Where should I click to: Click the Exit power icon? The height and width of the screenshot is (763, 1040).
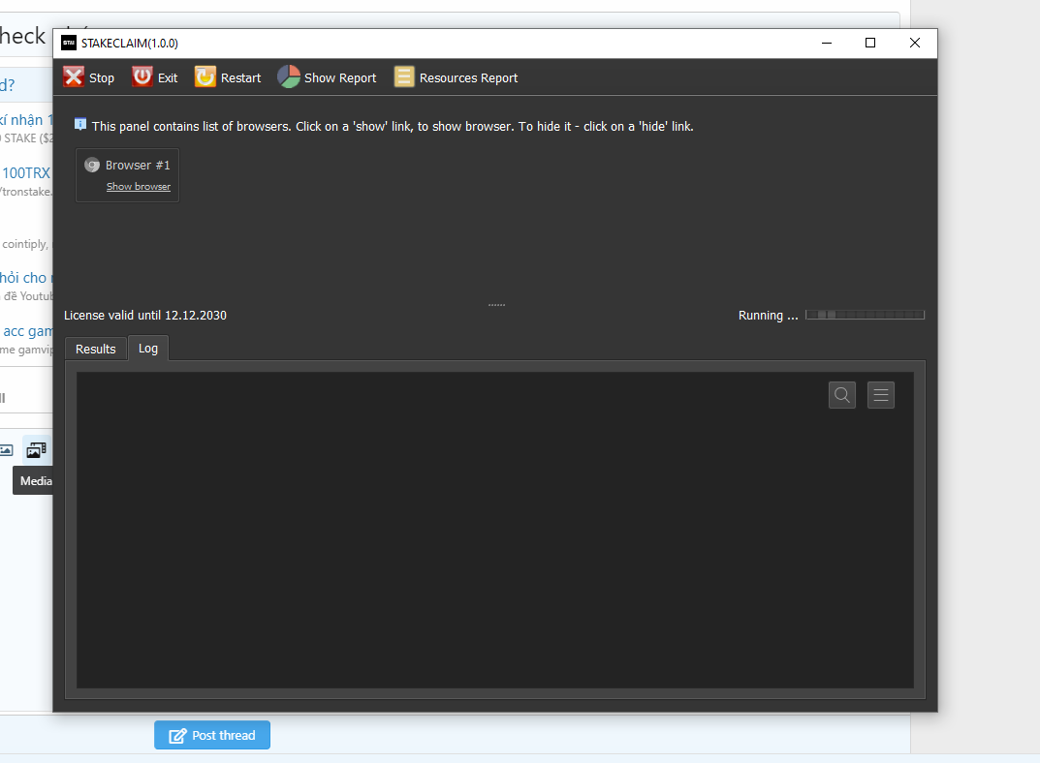coord(142,76)
